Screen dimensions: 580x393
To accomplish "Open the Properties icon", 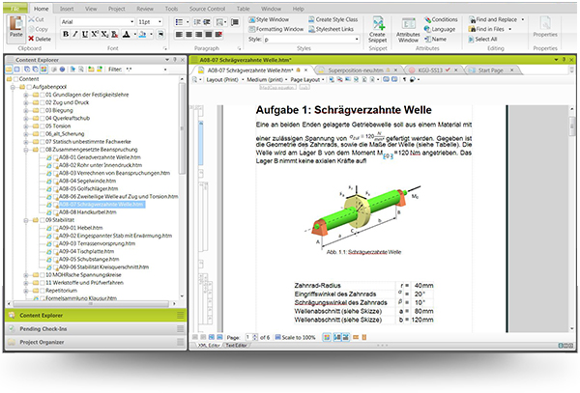I will 545,23.
